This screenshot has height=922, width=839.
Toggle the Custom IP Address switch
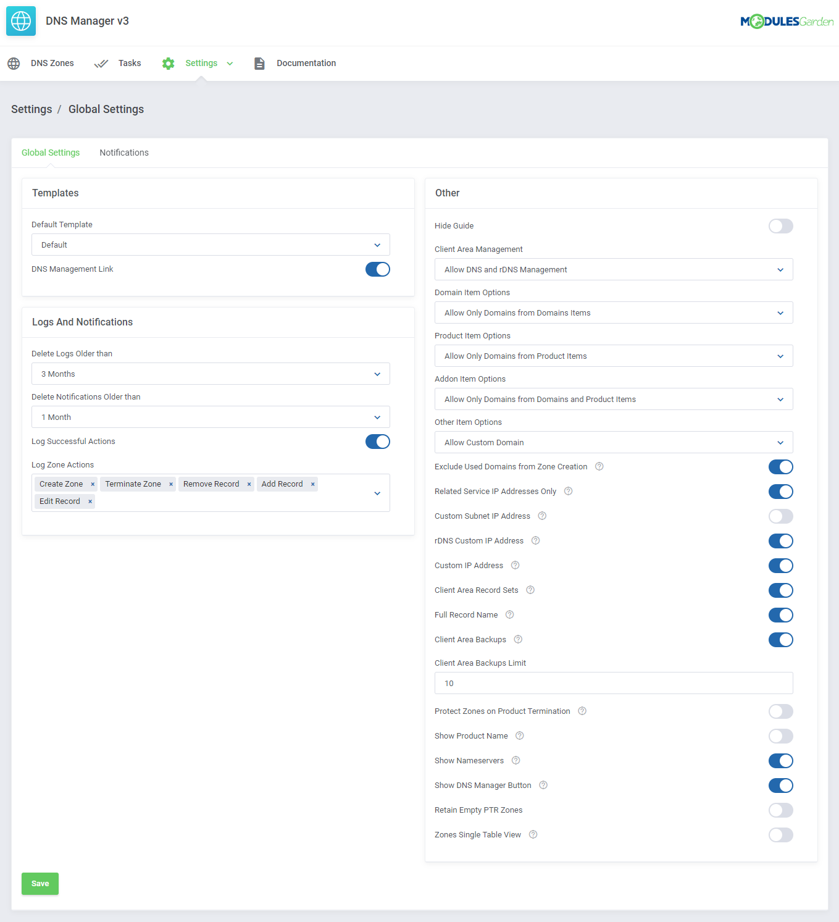coord(781,566)
